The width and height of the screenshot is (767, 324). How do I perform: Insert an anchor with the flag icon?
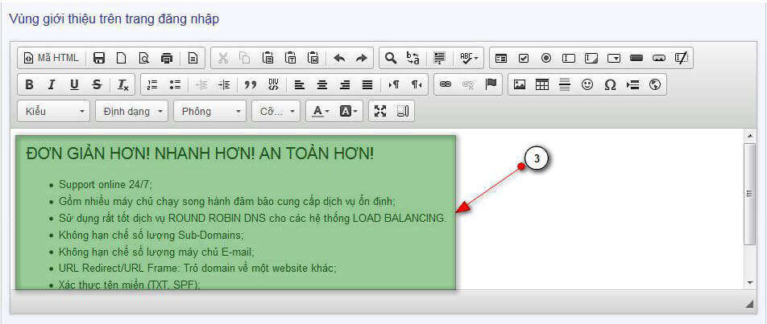click(x=491, y=85)
